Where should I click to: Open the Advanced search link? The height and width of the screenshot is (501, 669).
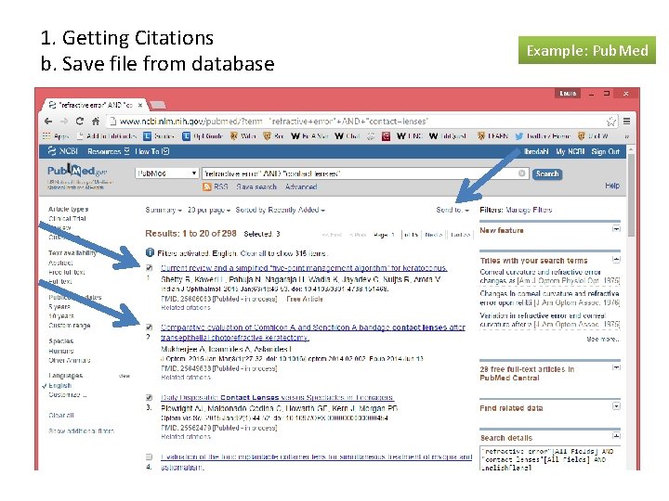point(301,186)
